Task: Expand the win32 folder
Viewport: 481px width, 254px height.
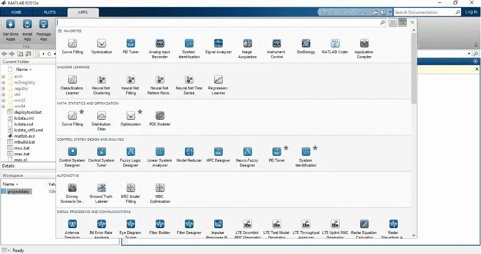Action: 3,101
